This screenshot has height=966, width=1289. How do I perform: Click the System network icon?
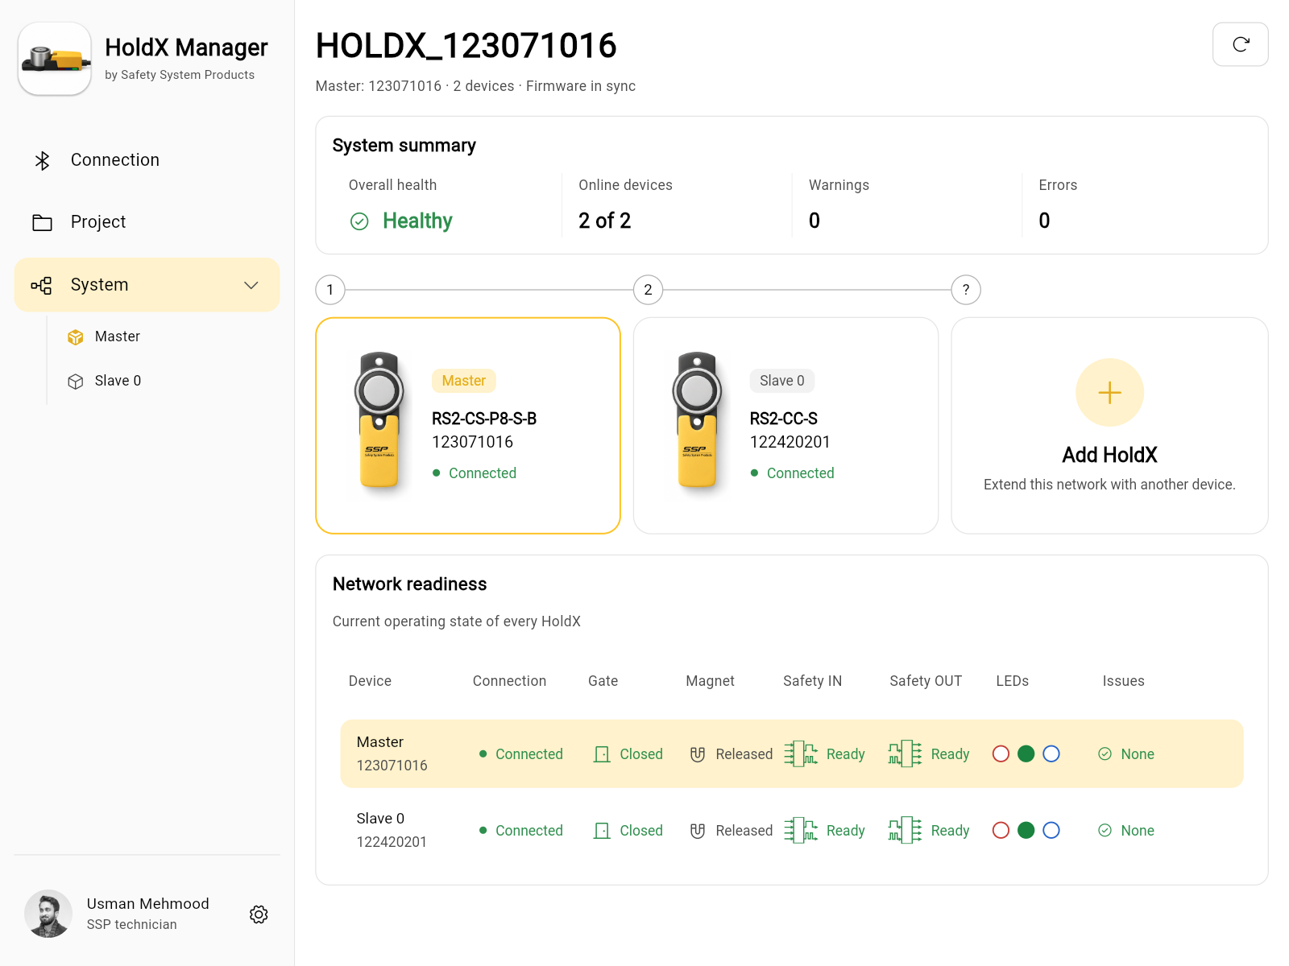pyautogui.click(x=42, y=285)
